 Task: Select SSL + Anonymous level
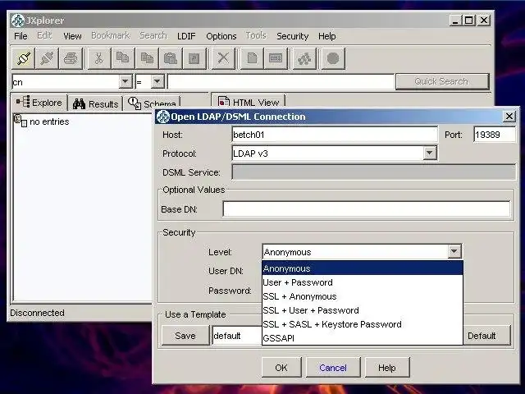click(363, 296)
